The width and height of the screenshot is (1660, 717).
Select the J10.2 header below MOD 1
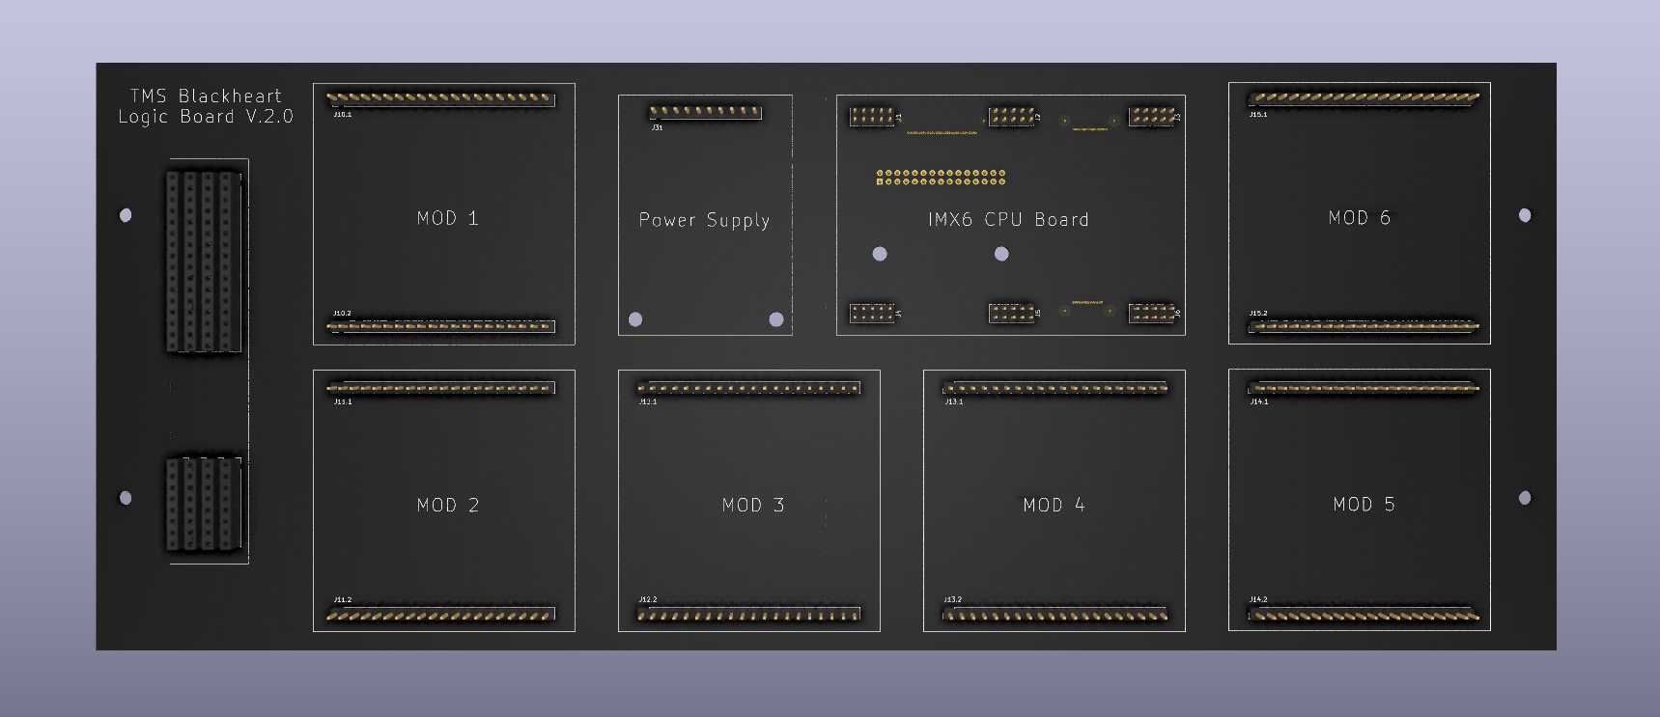click(440, 326)
